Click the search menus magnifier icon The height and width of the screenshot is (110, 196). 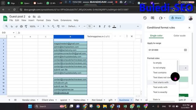pos(6,26)
